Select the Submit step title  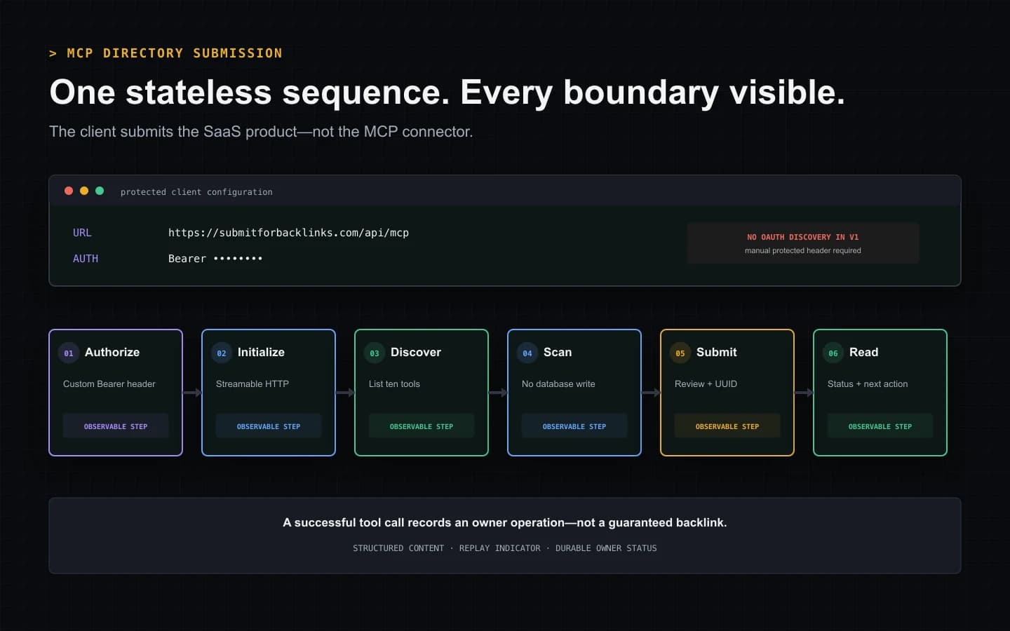(717, 352)
